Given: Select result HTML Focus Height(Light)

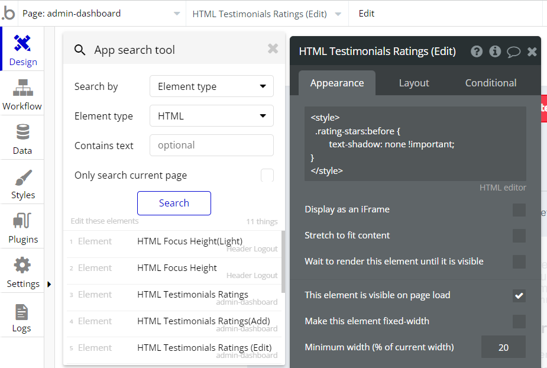Looking at the screenshot, I should (174, 244).
